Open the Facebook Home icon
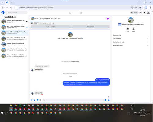Image resolution: width=153 pixels, height=122 pixels. pyautogui.click(x=70, y=13)
